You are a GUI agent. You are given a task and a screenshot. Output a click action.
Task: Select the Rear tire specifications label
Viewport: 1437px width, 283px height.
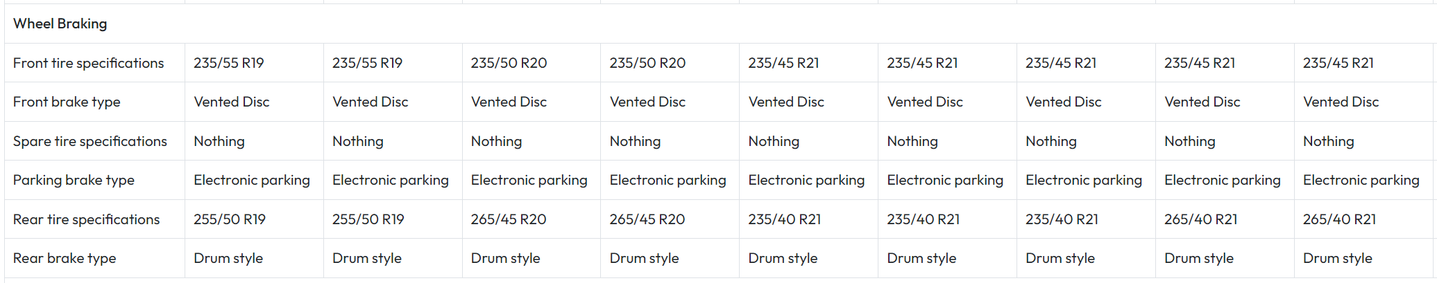tap(87, 219)
